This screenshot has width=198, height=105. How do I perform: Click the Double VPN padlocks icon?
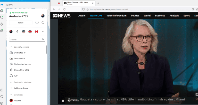[x=11, y=58]
